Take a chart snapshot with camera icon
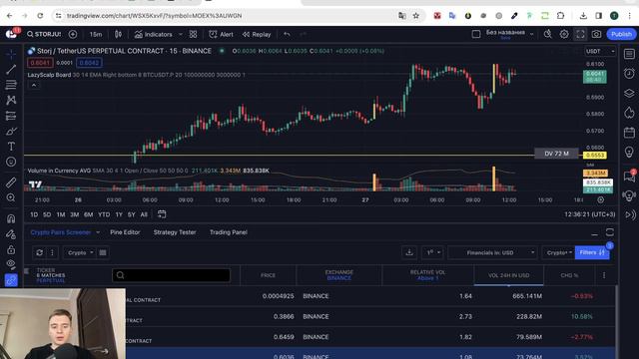 tap(596, 35)
